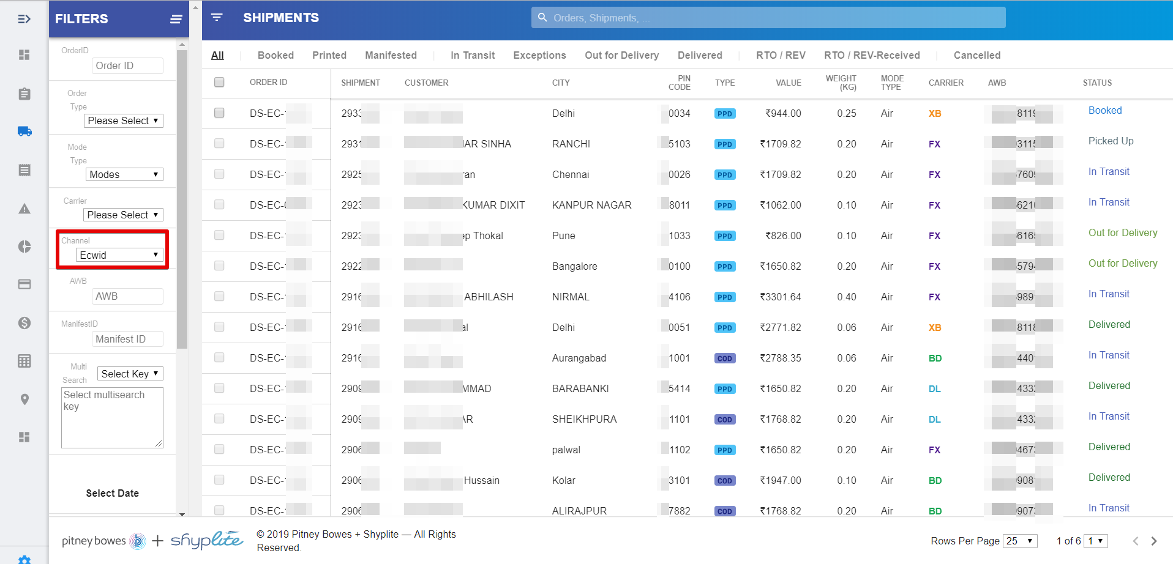Expand the Modes dropdown

tap(124, 174)
